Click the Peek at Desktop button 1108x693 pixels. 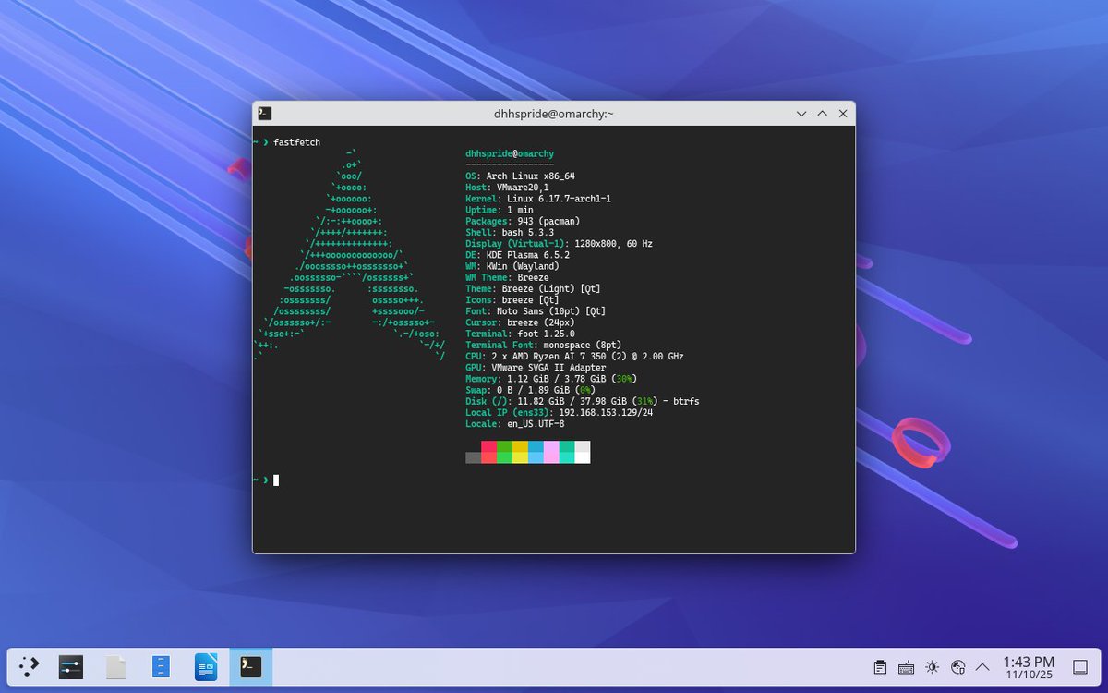1079,667
